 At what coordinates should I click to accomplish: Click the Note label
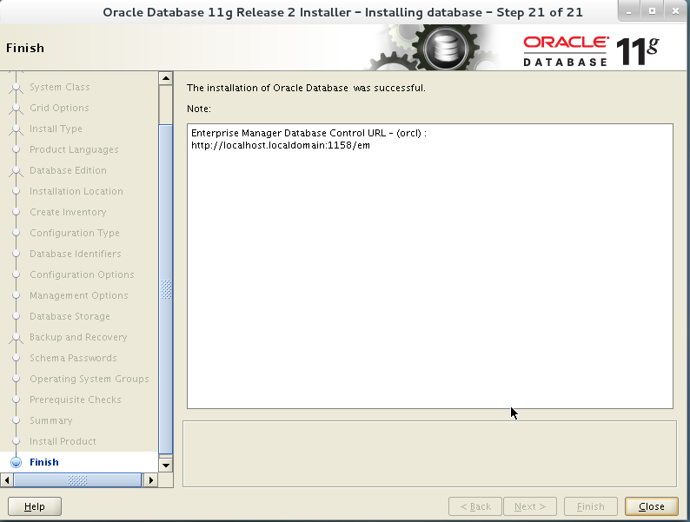click(x=199, y=109)
